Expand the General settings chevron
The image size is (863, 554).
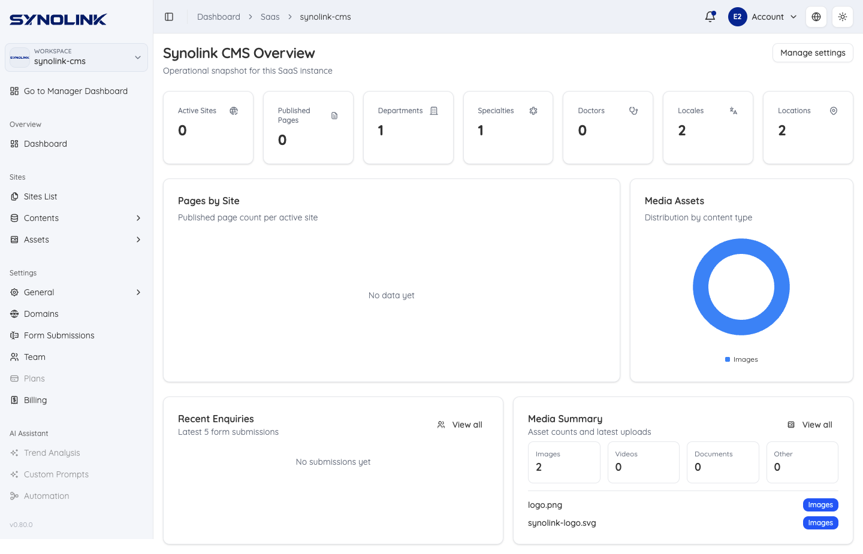138,292
